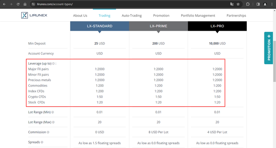Open the browser home page icon
The height and width of the screenshot is (148, 276).
25,4
